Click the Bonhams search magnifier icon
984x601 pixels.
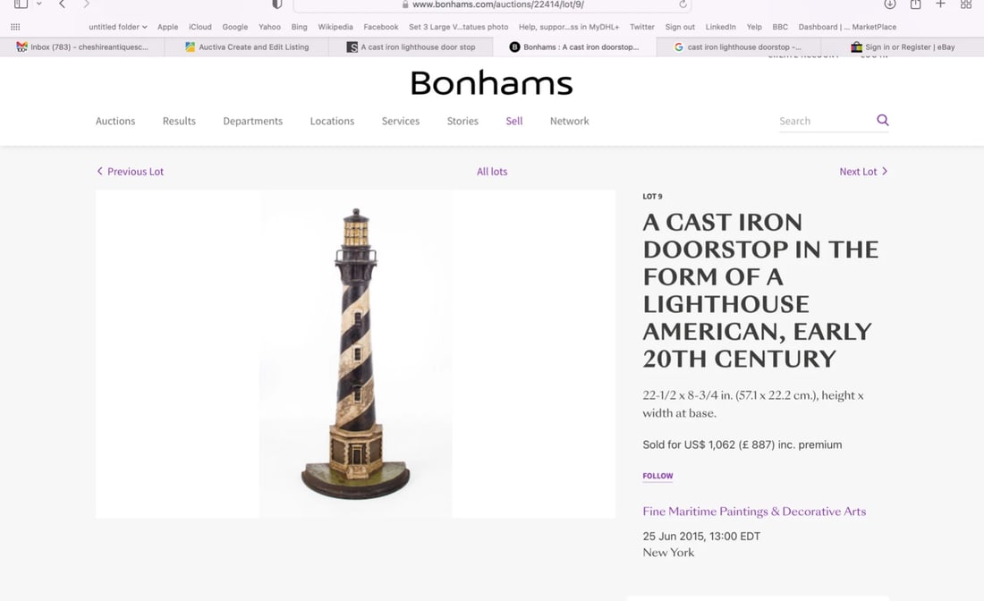pos(883,120)
